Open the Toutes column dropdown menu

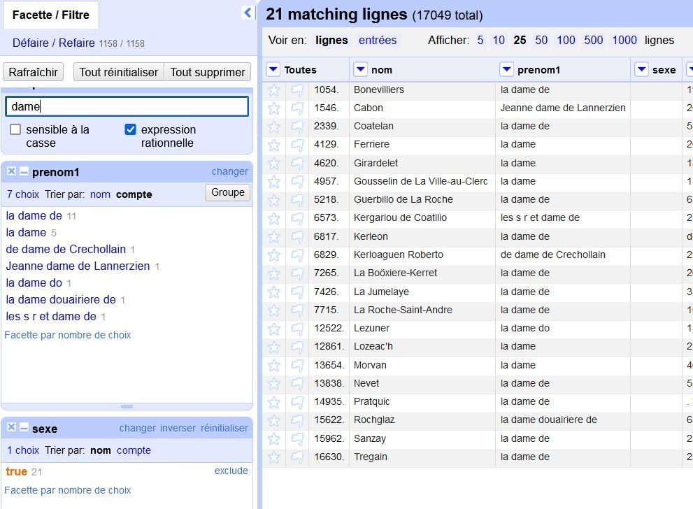(273, 69)
